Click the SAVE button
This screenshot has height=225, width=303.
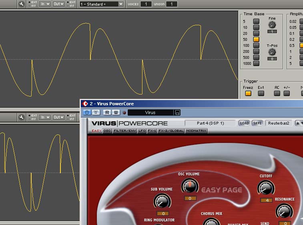pyautogui.click(x=257, y=123)
